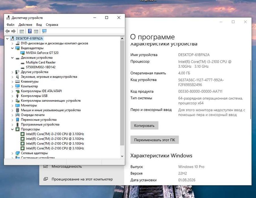Click the install date 01.08.2026
Viewport: 256px width, 198px height.
tap(187, 180)
